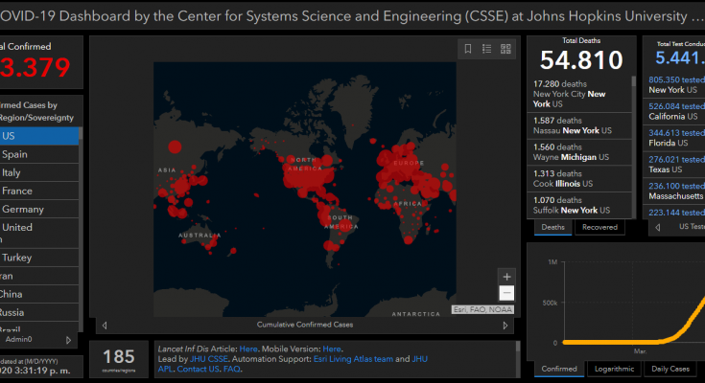Select the 805.350 tested New York entry
705x383 pixels.
point(676,85)
